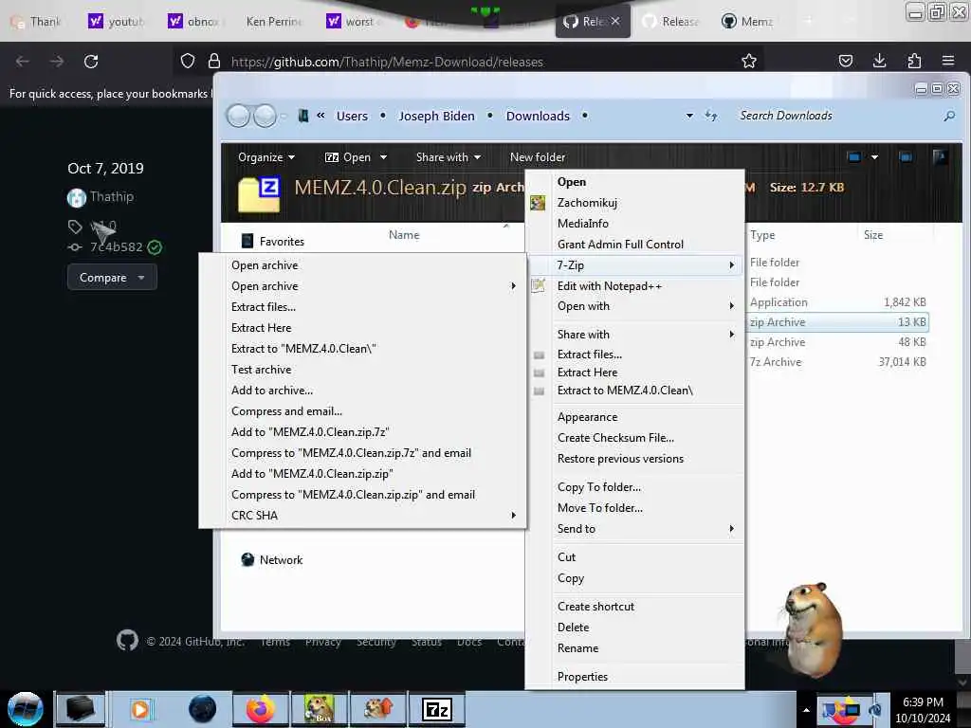Click New folder in Explorer toolbar
This screenshot has height=728, width=971.
pyautogui.click(x=538, y=157)
